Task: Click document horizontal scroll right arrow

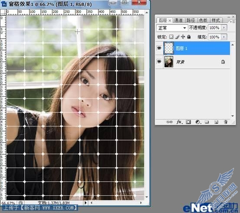Action: coord(141,203)
